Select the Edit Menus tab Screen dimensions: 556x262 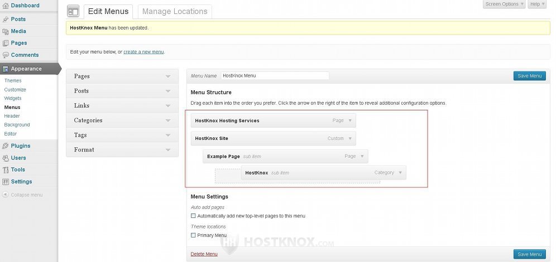[x=108, y=11]
